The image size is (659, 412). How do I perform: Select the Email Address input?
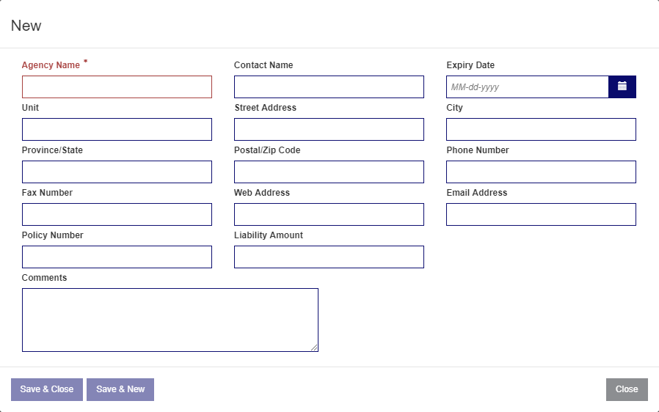pyautogui.click(x=542, y=214)
